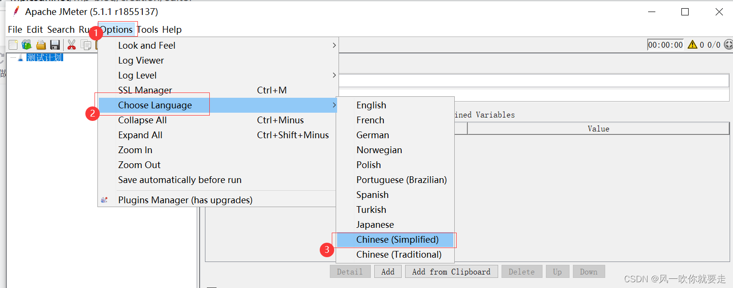Select Polish language
The image size is (733, 288).
tap(395, 165)
